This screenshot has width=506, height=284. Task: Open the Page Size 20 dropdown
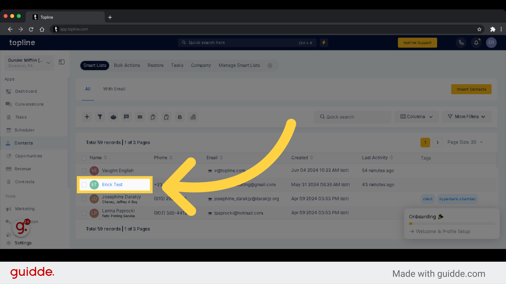[x=465, y=142]
